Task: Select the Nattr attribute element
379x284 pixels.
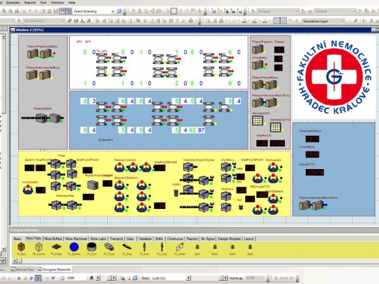Action: tap(232, 247)
